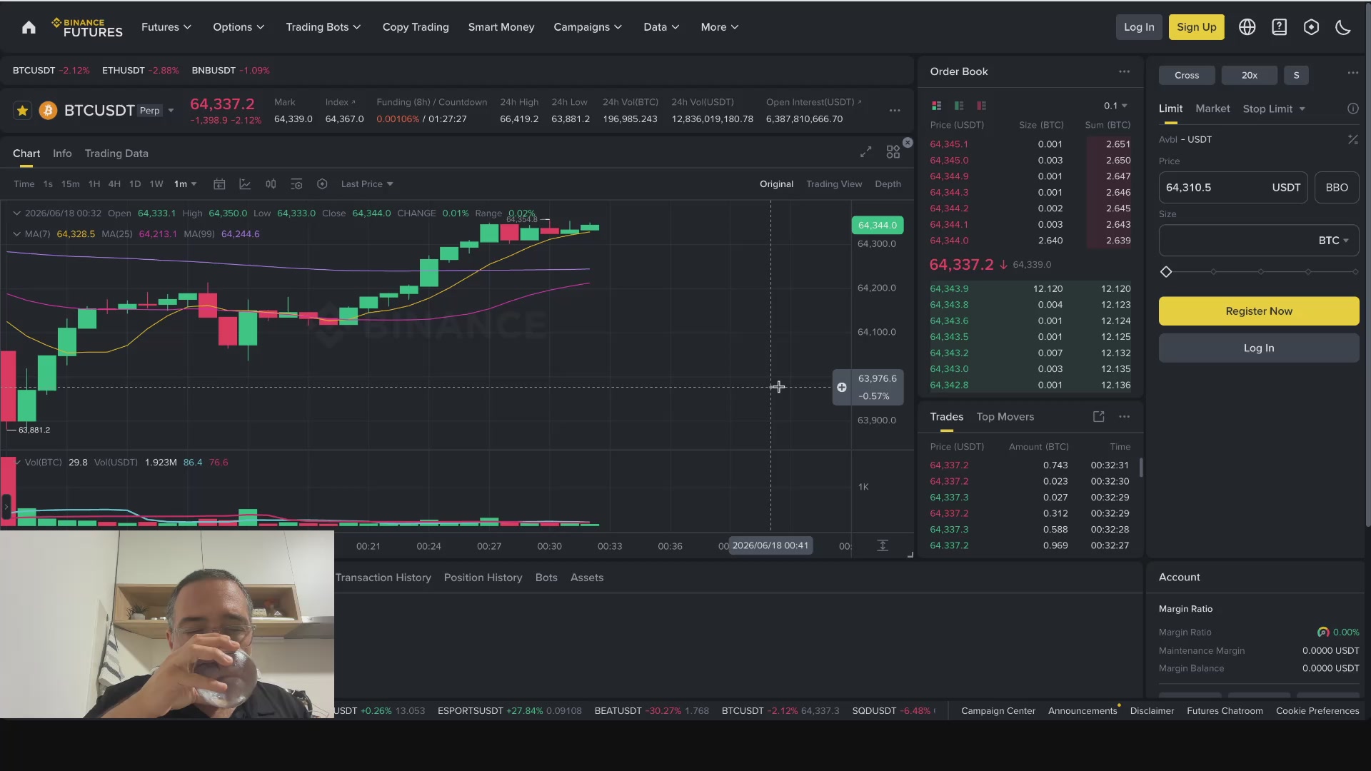The width and height of the screenshot is (1371, 771).
Task: Open chart display settings icon
Action: tap(296, 184)
